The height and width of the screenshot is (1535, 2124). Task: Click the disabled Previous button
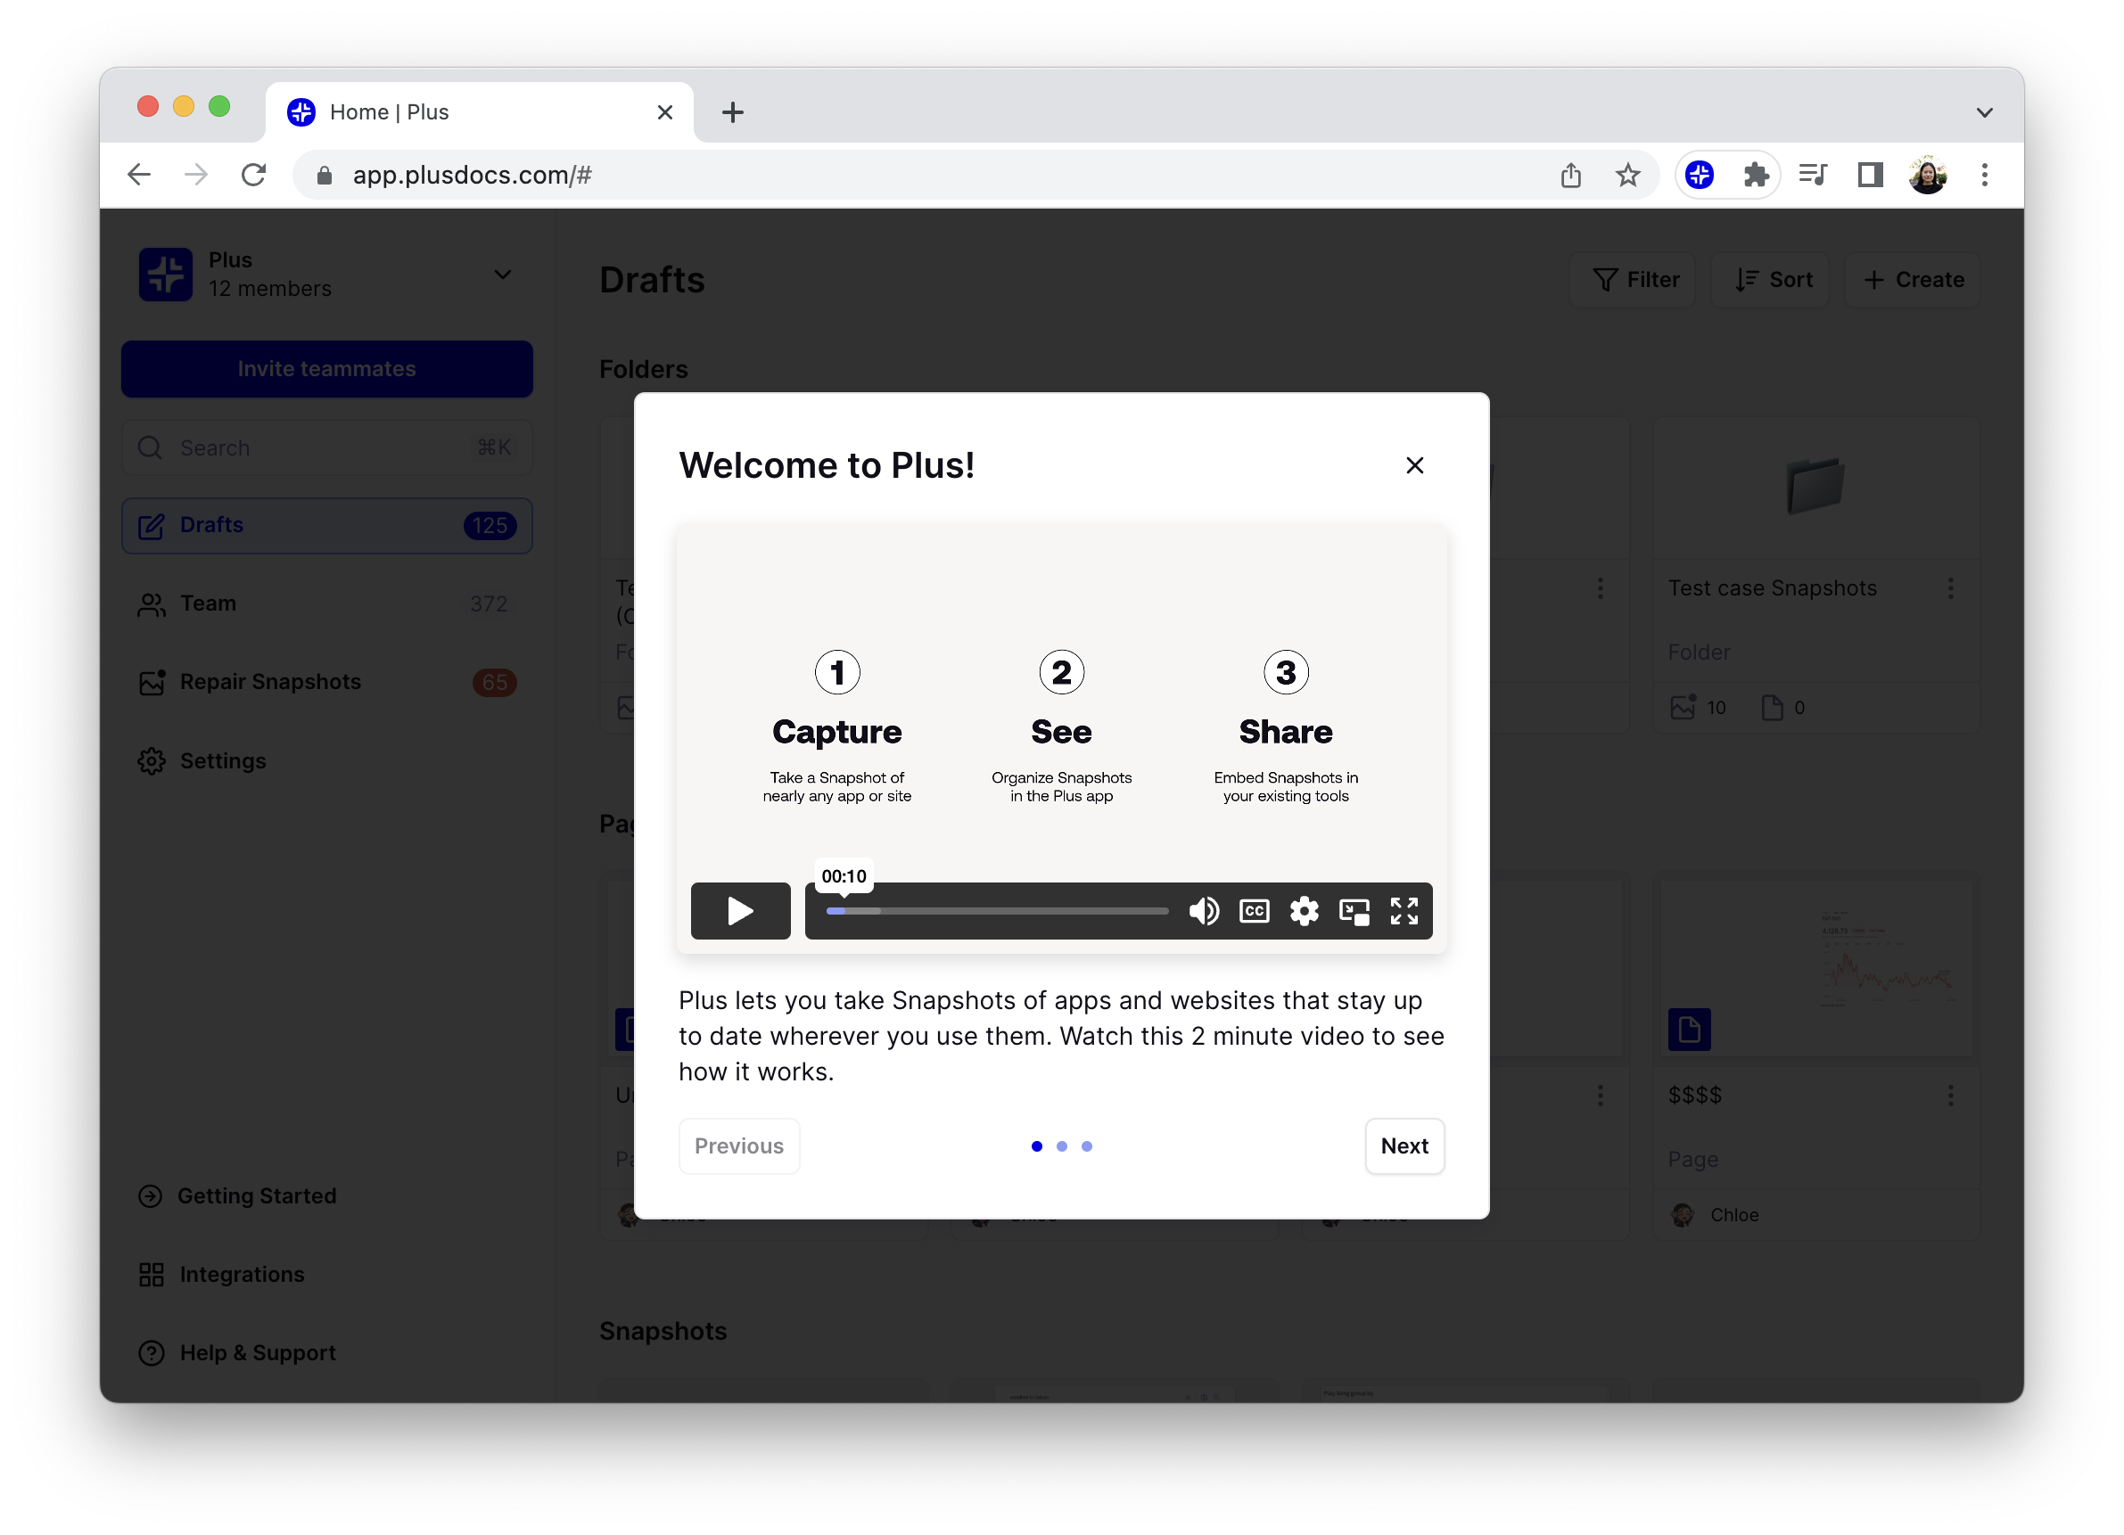[739, 1145]
